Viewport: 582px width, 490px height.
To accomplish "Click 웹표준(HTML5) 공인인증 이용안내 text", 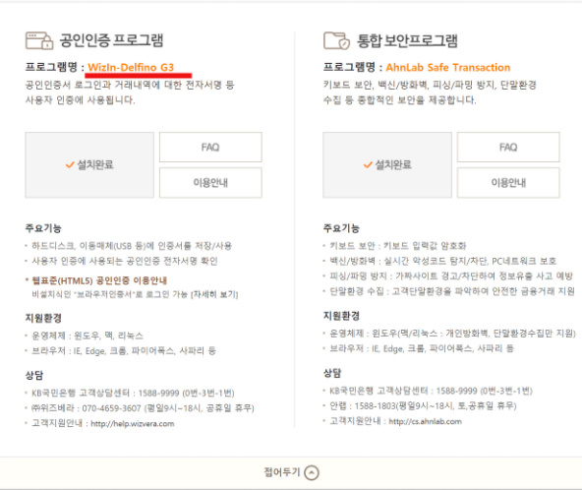I will tap(99, 280).
